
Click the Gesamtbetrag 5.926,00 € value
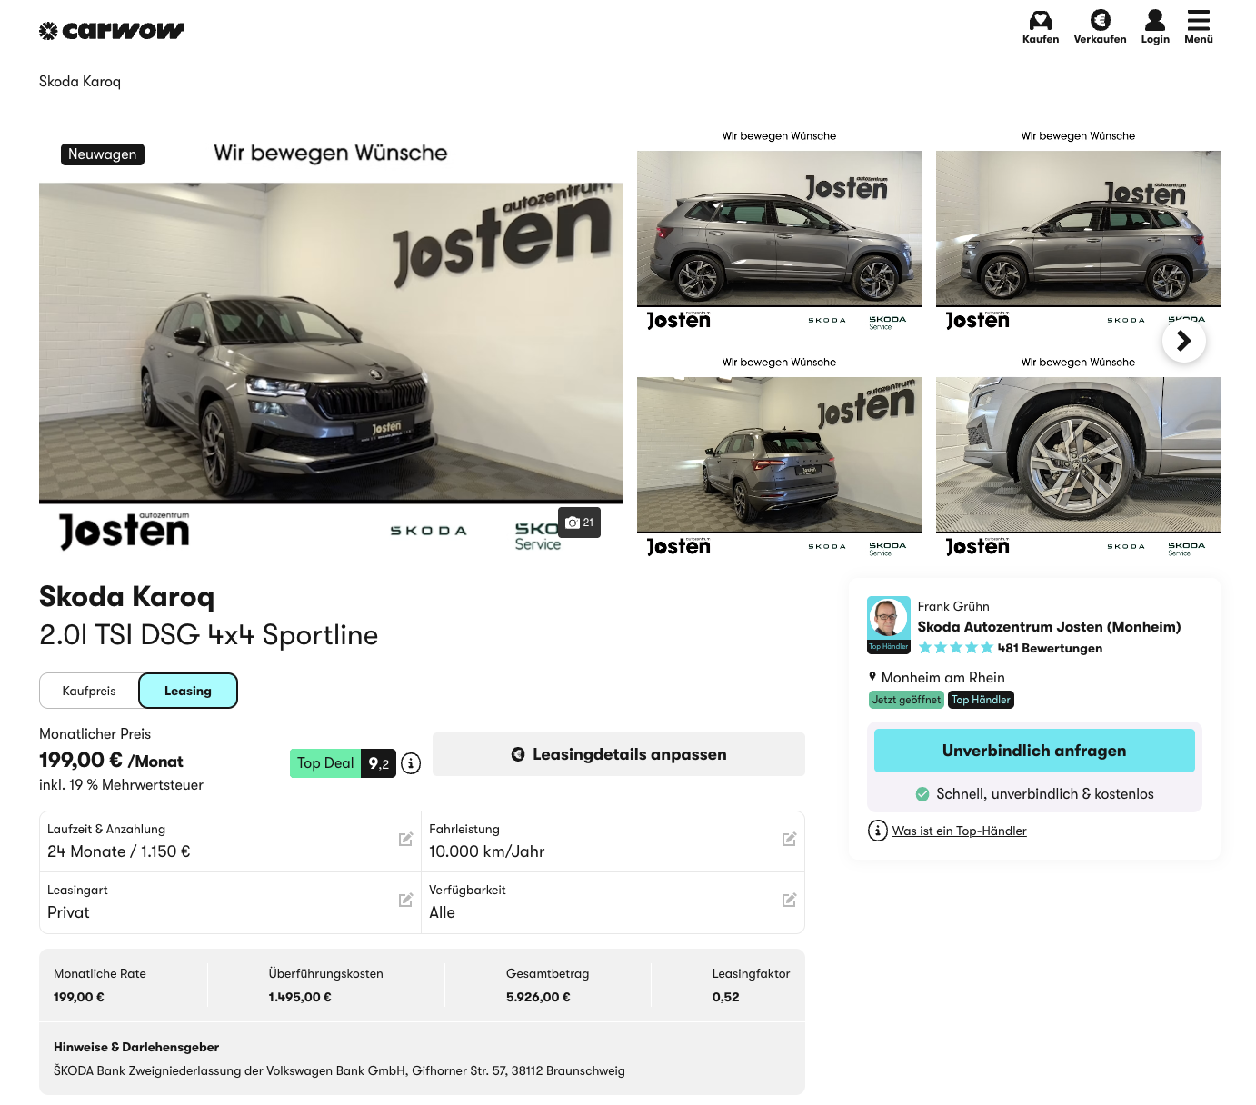(538, 997)
